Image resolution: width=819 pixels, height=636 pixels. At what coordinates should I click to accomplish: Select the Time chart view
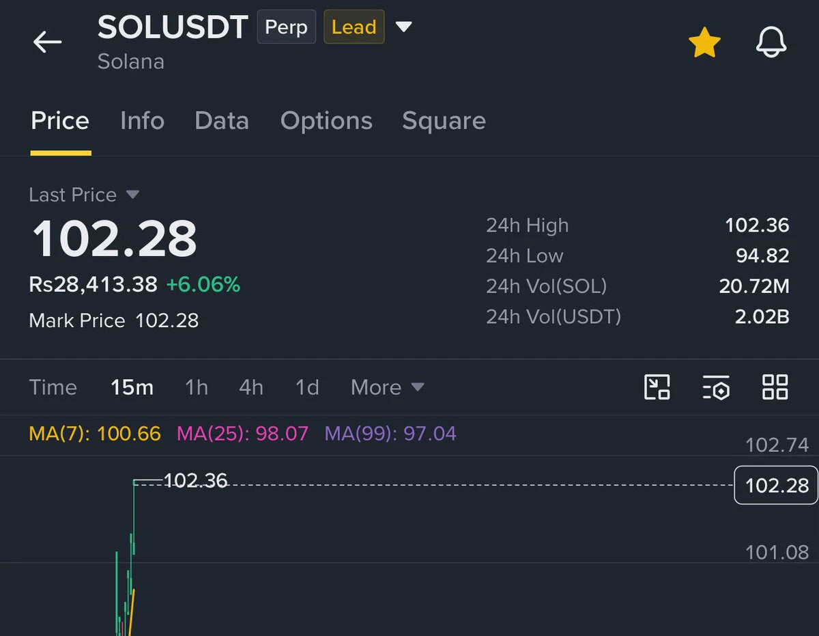coord(53,387)
